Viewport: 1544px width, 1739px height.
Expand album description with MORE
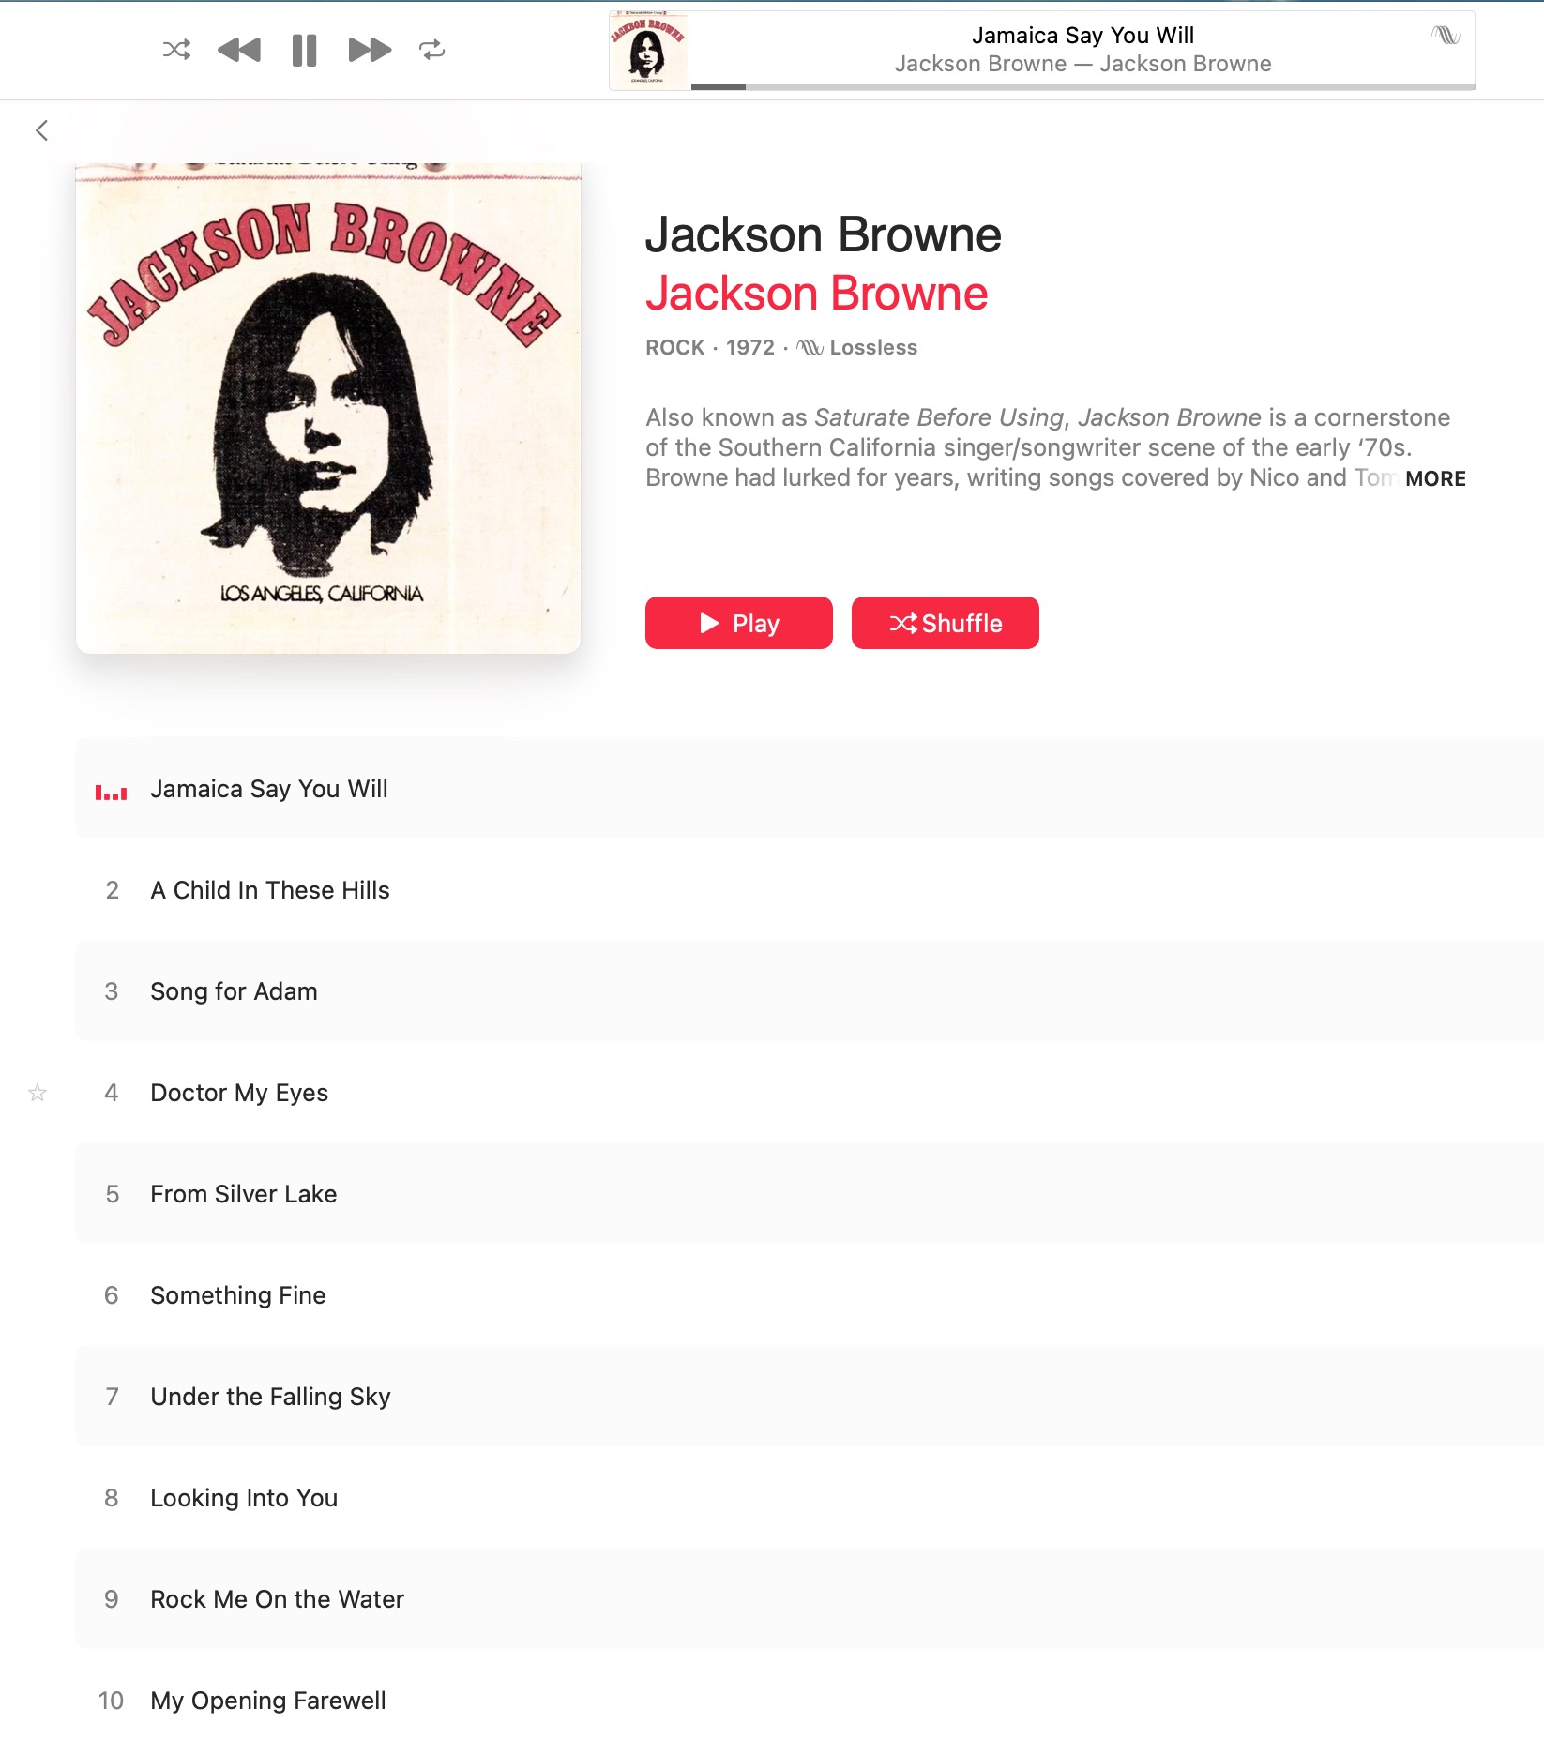click(x=1435, y=478)
